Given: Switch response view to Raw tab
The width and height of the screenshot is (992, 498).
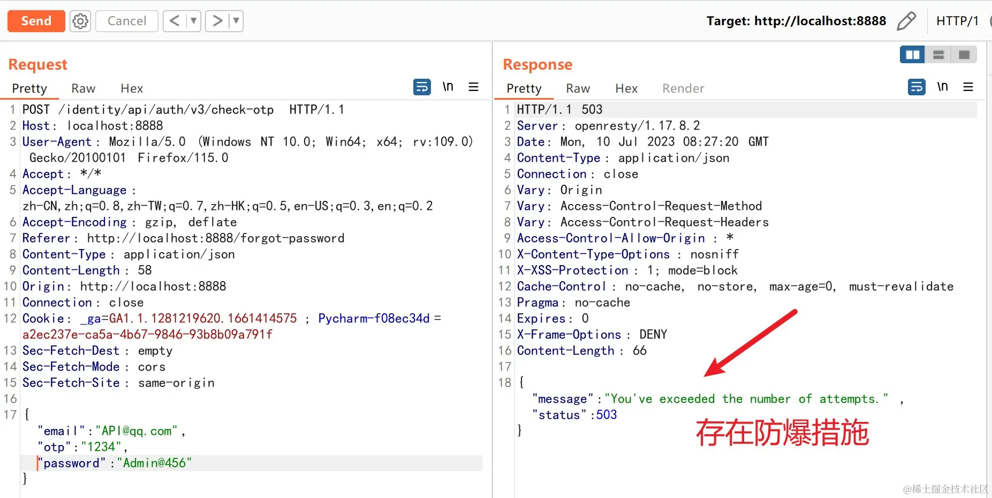Looking at the screenshot, I should point(578,88).
